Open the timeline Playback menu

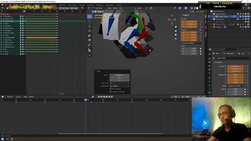coord(11,97)
